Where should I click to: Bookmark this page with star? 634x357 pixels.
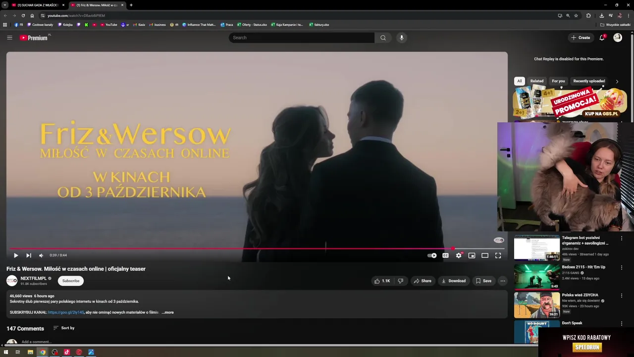(x=576, y=15)
